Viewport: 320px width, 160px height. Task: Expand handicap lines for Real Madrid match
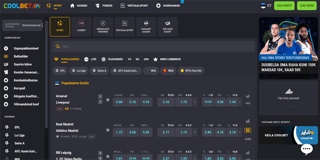[x=240, y=132]
